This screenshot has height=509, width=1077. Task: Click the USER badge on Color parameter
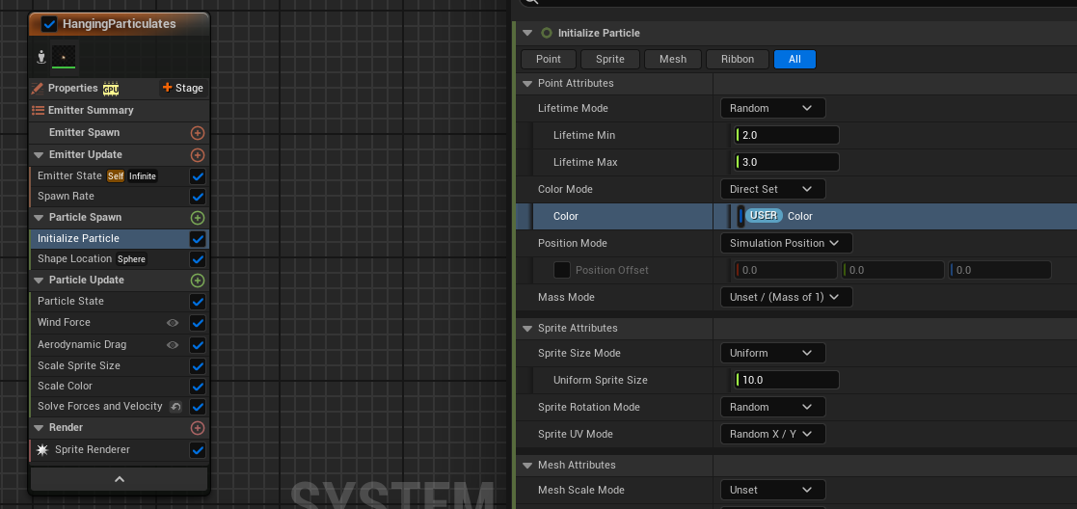pos(764,216)
